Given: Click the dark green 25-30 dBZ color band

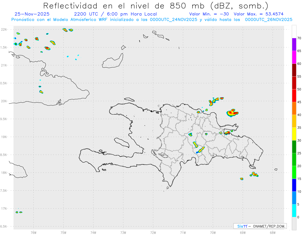Looking at the screenshot, I should (294, 147).
